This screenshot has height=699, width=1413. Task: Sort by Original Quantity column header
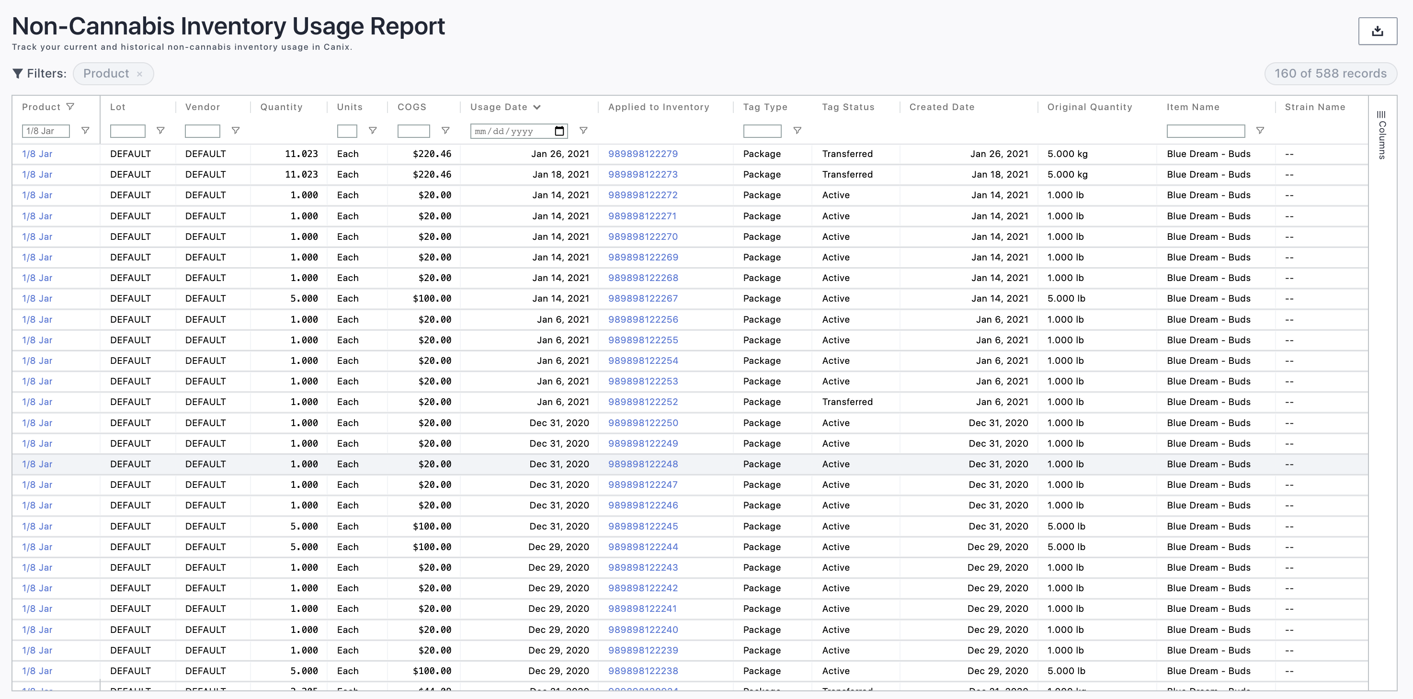click(1089, 107)
